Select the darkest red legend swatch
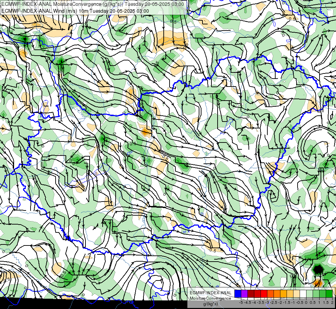Viewport: 336px width, 309px height. point(251,294)
